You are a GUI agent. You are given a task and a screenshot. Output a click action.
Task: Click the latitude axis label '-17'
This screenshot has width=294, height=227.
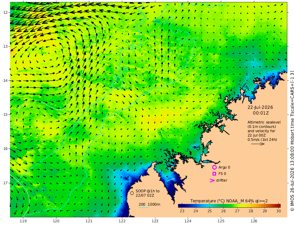(5, 183)
